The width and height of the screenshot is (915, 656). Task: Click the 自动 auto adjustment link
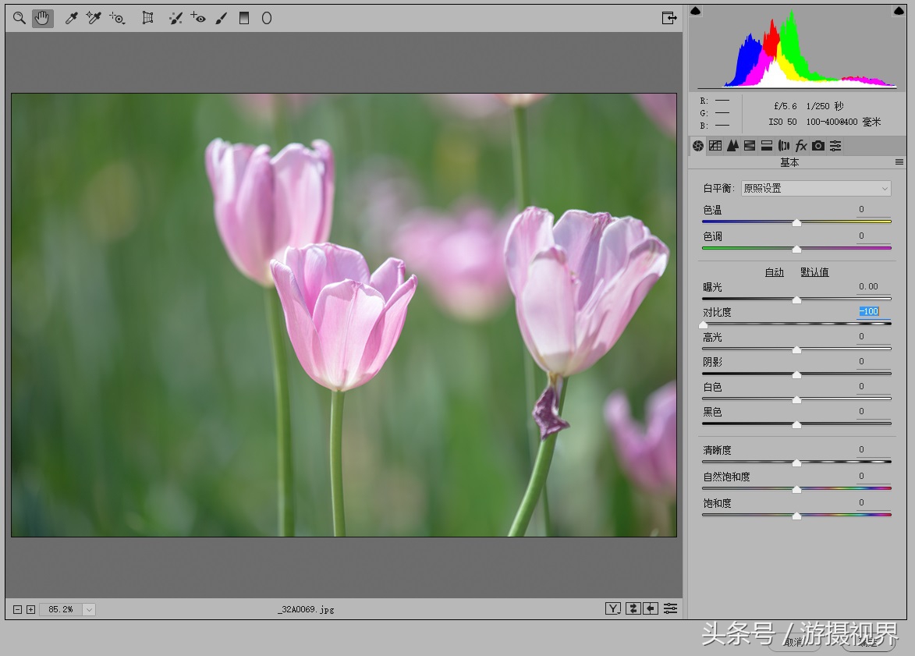[x=774, y=272]
